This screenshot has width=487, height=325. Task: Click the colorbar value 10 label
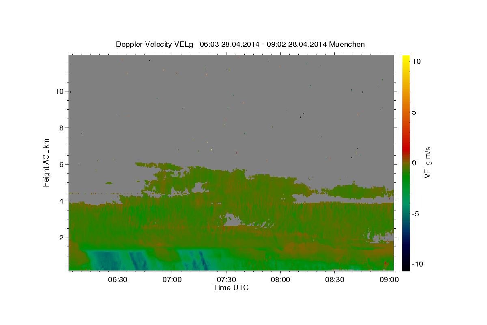coord(416,61)
